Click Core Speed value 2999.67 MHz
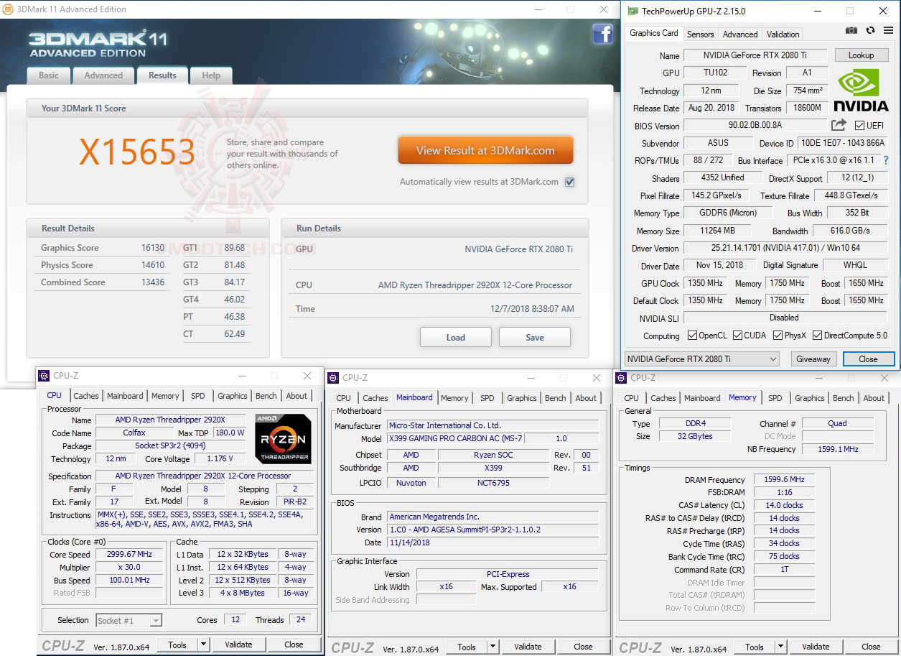The height and width of the screenshot is (656, 901). [x=129, y=554]
